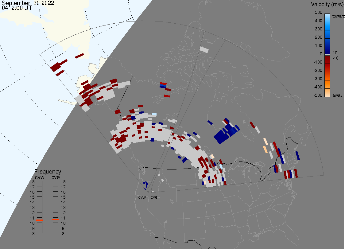Click the date text September, 30 2022

(28, 3)
